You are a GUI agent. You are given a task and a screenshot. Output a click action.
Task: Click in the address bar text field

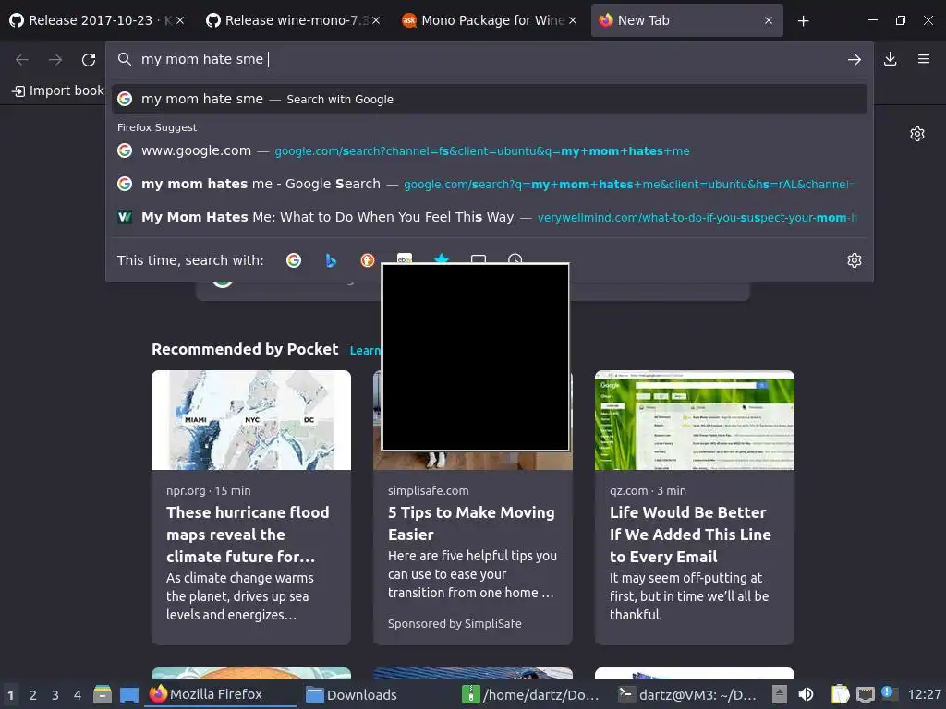(x=489, y=59)
